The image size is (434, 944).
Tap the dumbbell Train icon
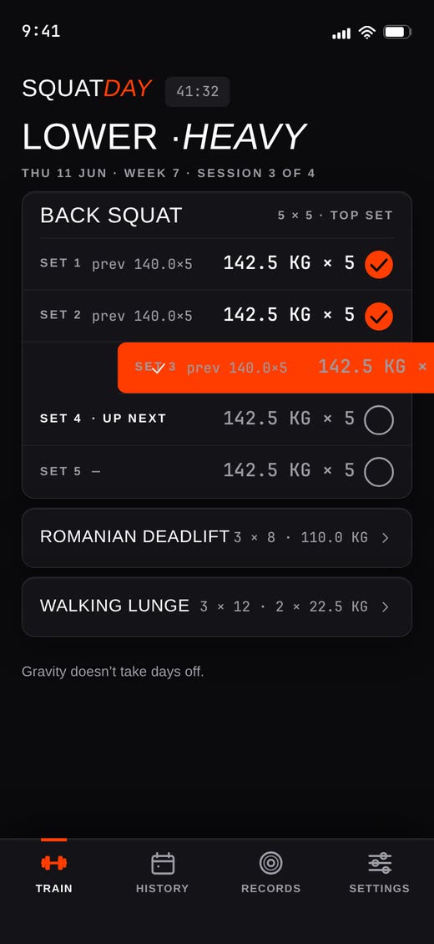pos(54,863)
